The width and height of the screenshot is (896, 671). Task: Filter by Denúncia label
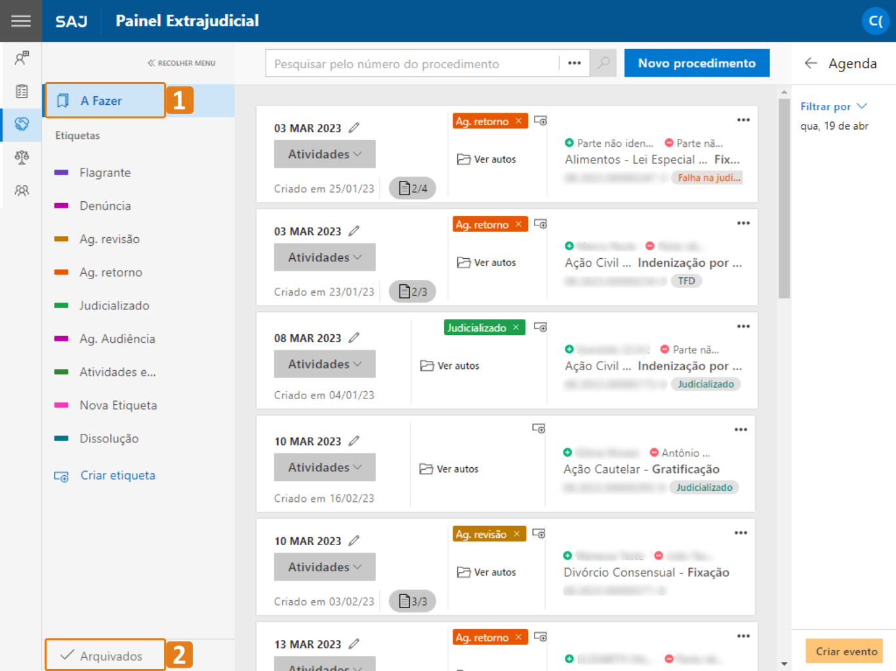pyautogui.click(x=105, y=206)
